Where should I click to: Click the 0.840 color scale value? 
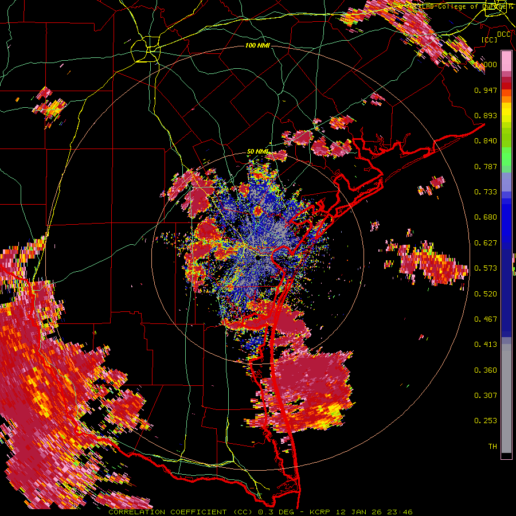pyautogui.click(x=486, y=141)
